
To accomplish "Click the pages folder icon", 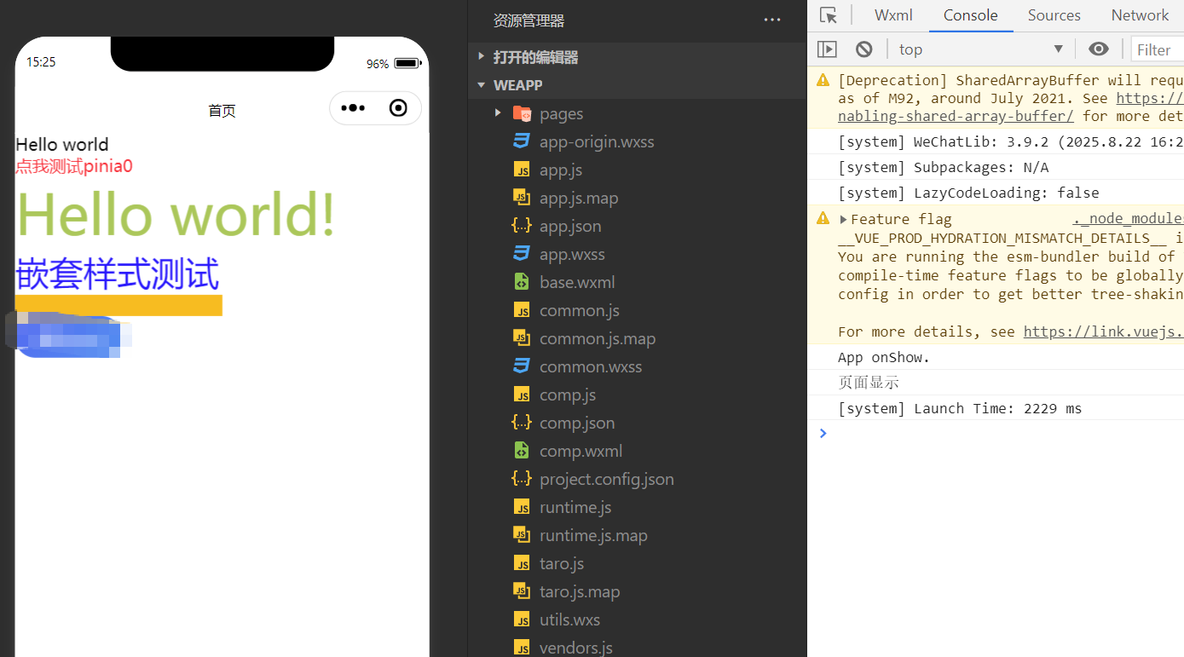I will point(522,113).
